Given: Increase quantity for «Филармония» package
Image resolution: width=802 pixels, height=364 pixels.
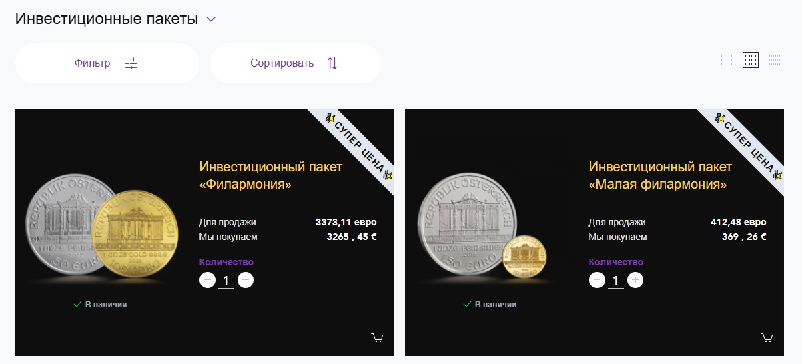Looking at the screenshot, I should [x=246, y=281].
